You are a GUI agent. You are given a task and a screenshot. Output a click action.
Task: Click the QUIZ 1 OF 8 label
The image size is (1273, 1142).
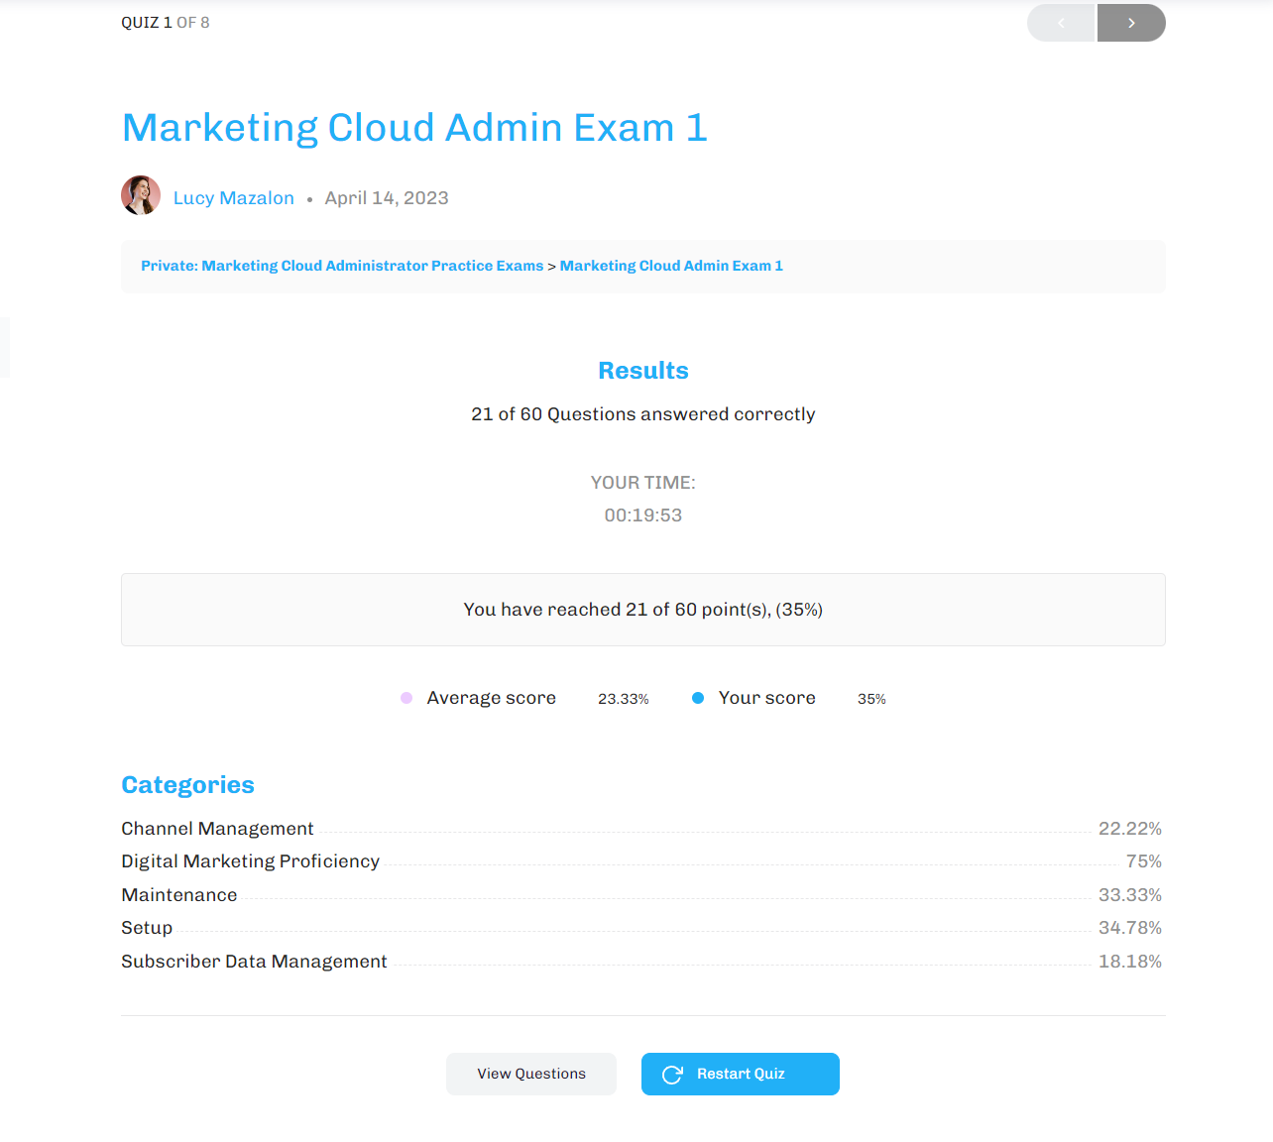click(166, 23)
